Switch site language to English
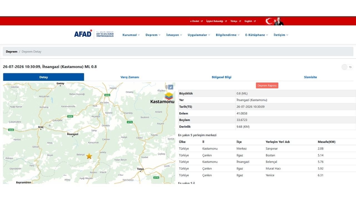Viewport: 356px width, 200px height. click(x=248, y=21)
